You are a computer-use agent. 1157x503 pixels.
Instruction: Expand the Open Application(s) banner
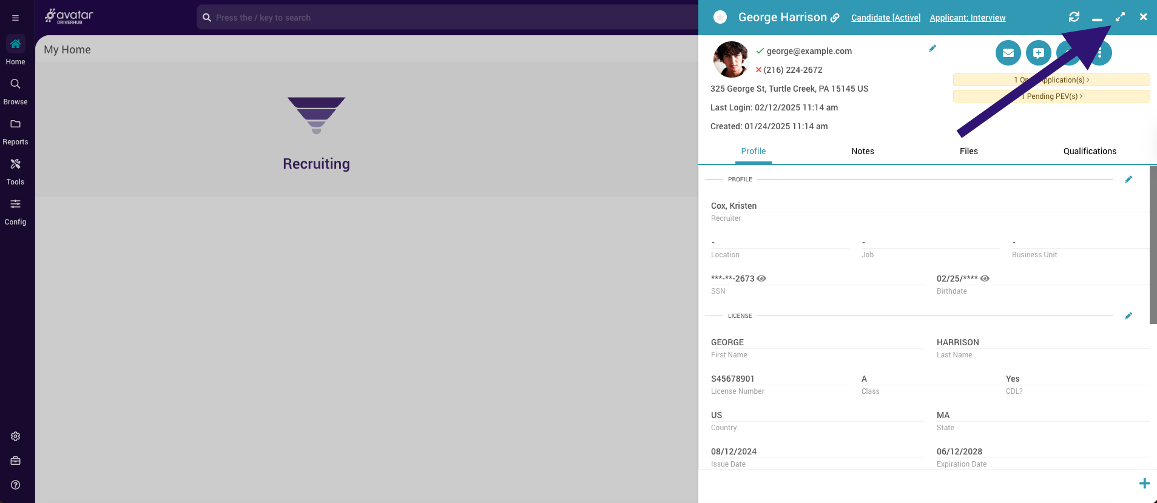click(x=1051, y=80)
